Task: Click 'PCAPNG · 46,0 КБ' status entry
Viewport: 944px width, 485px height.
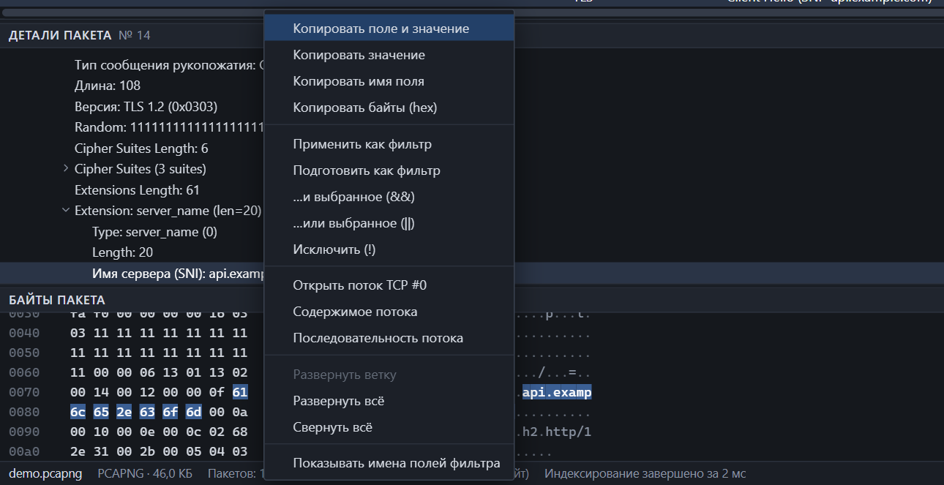Action: pos(145,473)
